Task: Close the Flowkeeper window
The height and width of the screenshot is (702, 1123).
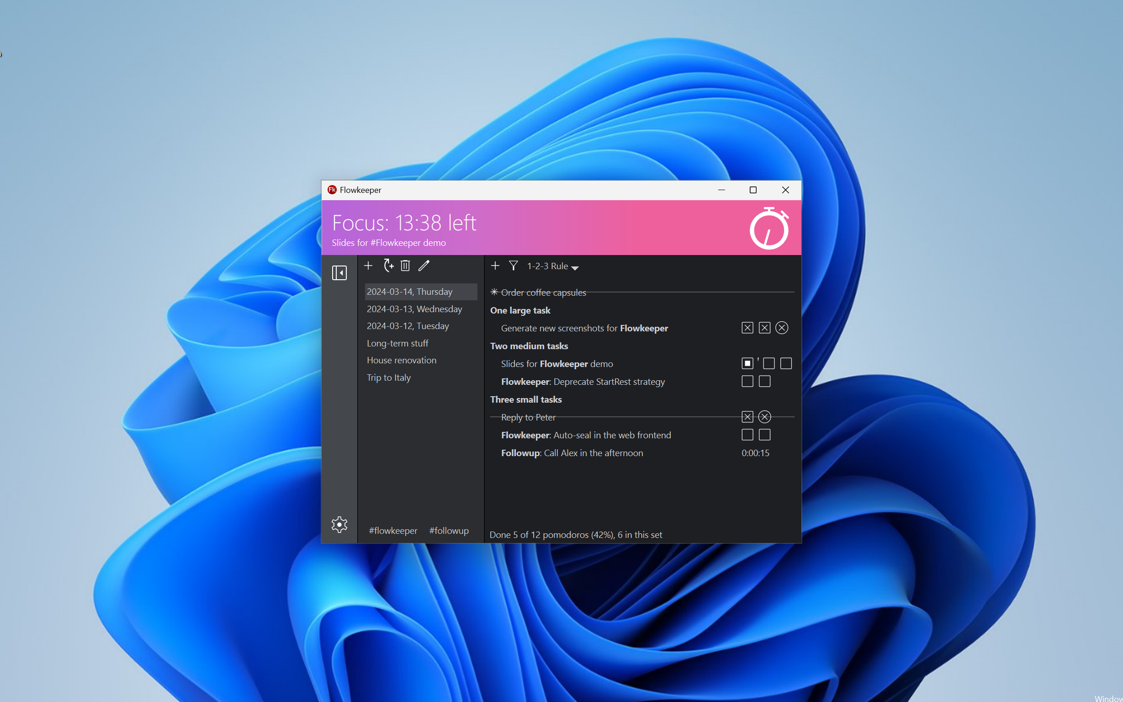Action: coord(785,190)
